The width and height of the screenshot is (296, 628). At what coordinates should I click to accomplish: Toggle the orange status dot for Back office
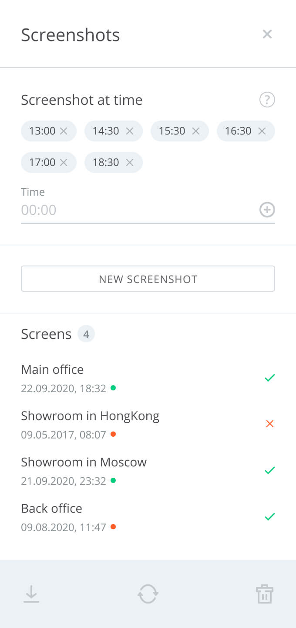113,527
